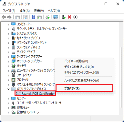Image resolution: width=124 pixels, height=122 pixels.
Task: Select the ディスプレイ アダプター text
Action: (29, 57)
